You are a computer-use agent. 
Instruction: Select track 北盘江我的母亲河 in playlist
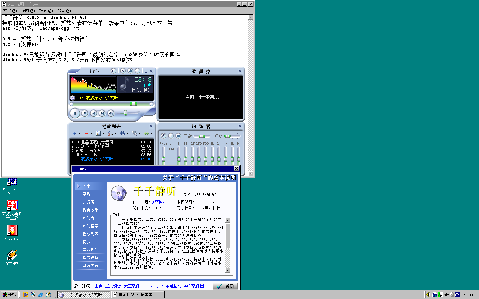[111, 142]
